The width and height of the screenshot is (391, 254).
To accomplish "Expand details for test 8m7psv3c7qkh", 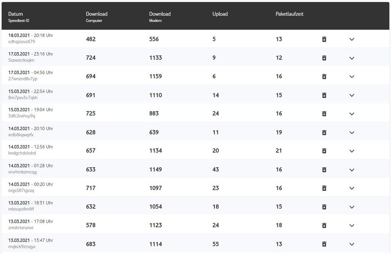I will pyautogui.click(x=351, y=95).
